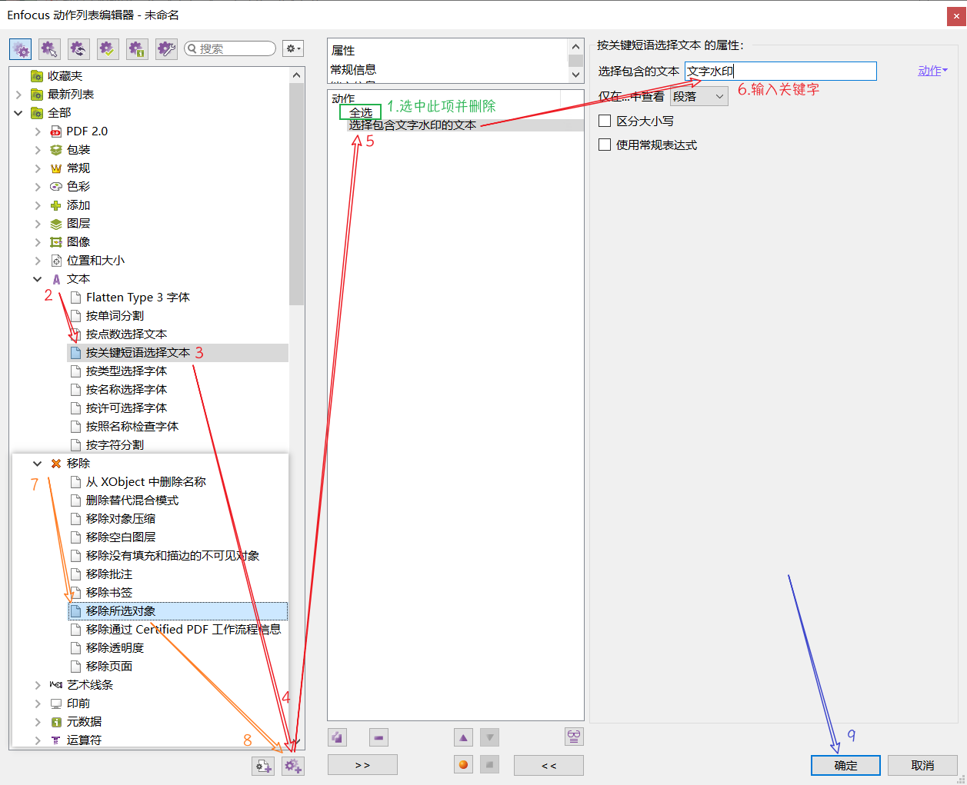
Task: Select 按类型选择字体 action
Action: coord(126,371)
